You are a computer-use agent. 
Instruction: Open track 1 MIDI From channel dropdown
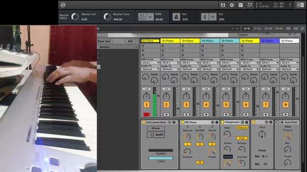tap(150, 63)
